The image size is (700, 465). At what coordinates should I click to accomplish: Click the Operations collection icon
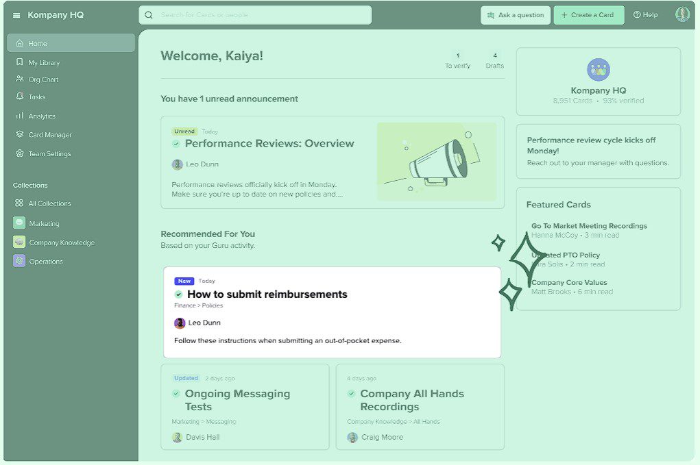click(x=19, y=261)
